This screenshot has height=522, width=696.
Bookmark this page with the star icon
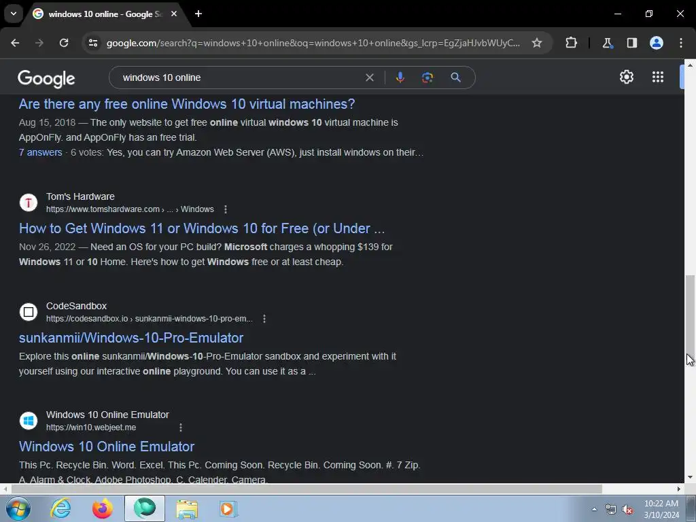pyautogui.click(x=537, y=43)
